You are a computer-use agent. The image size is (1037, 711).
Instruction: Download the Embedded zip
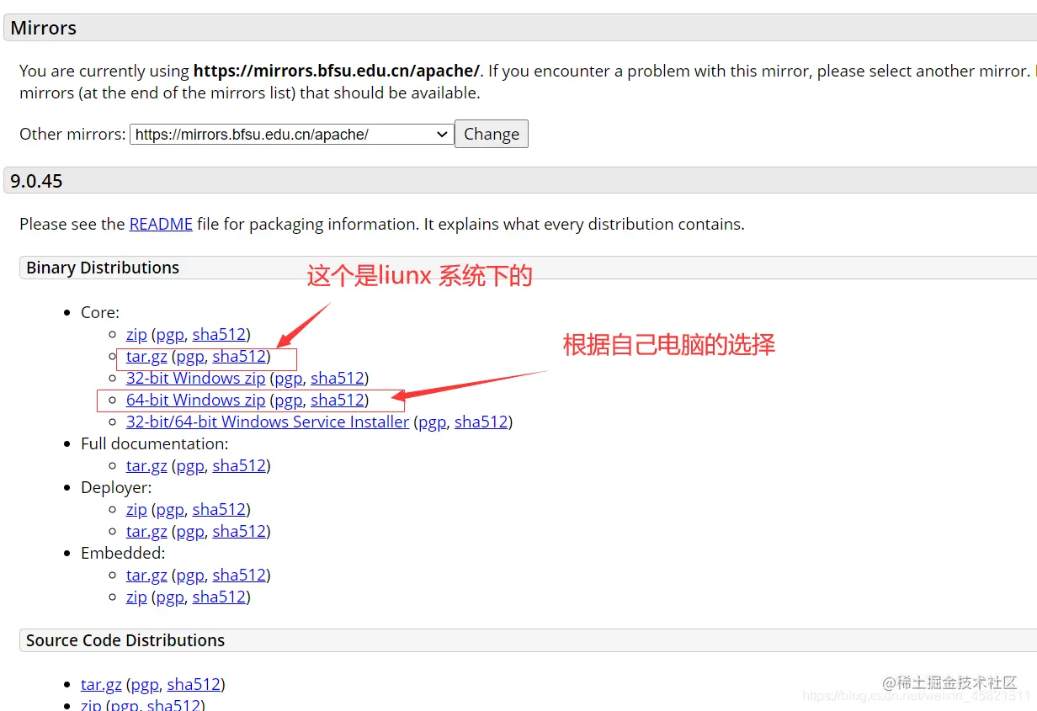[x=136, y=597]
